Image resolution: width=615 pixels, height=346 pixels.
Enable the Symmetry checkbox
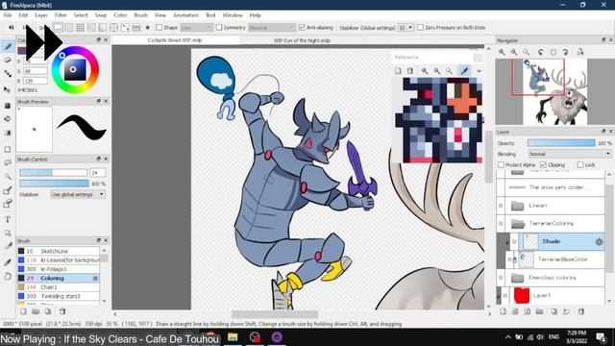point(219,28)
